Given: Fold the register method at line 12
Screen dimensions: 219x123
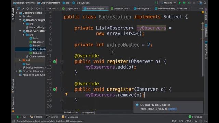Looking at the screenshot, I should 62,61.
